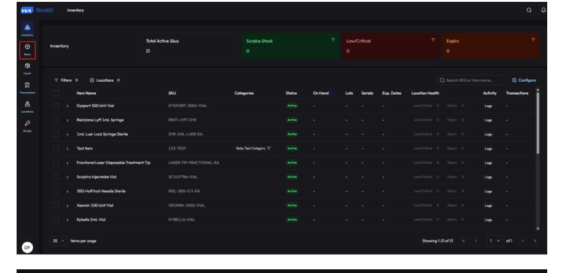Open the items per page dropdown
Image resolution: width=573 pixels, height=273 pixels.
[59, 241]
